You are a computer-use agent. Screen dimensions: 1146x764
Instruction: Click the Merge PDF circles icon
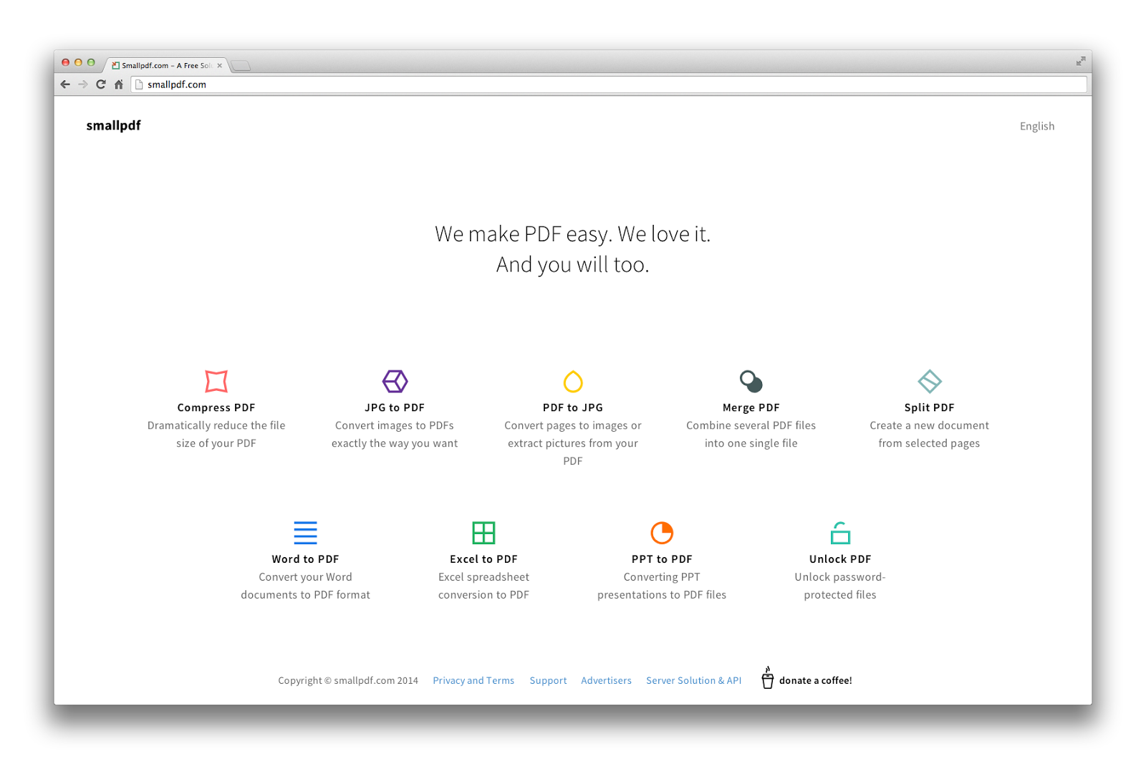[751, 381]
